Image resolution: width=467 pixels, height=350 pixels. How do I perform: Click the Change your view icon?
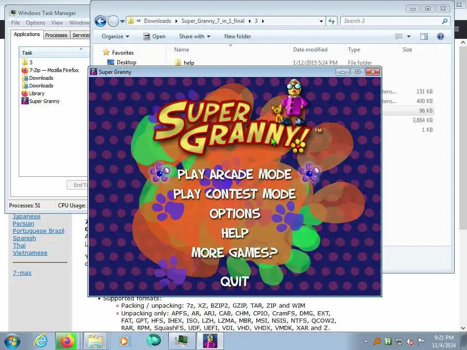(399, 36)
